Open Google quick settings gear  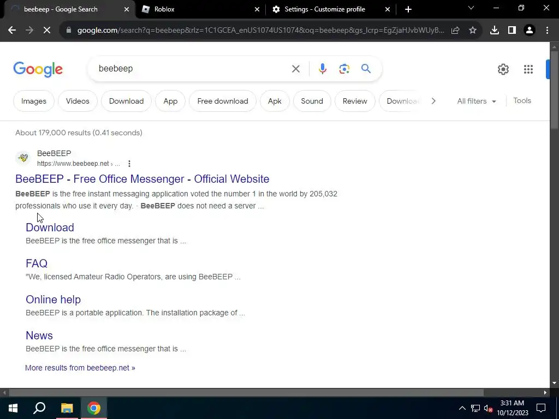pyautogui.click(x=503, y=69)
